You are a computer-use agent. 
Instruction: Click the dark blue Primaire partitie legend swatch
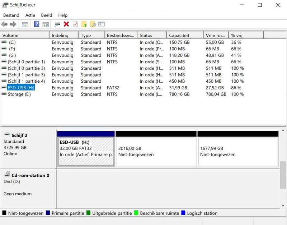click(x=48, y=213)
